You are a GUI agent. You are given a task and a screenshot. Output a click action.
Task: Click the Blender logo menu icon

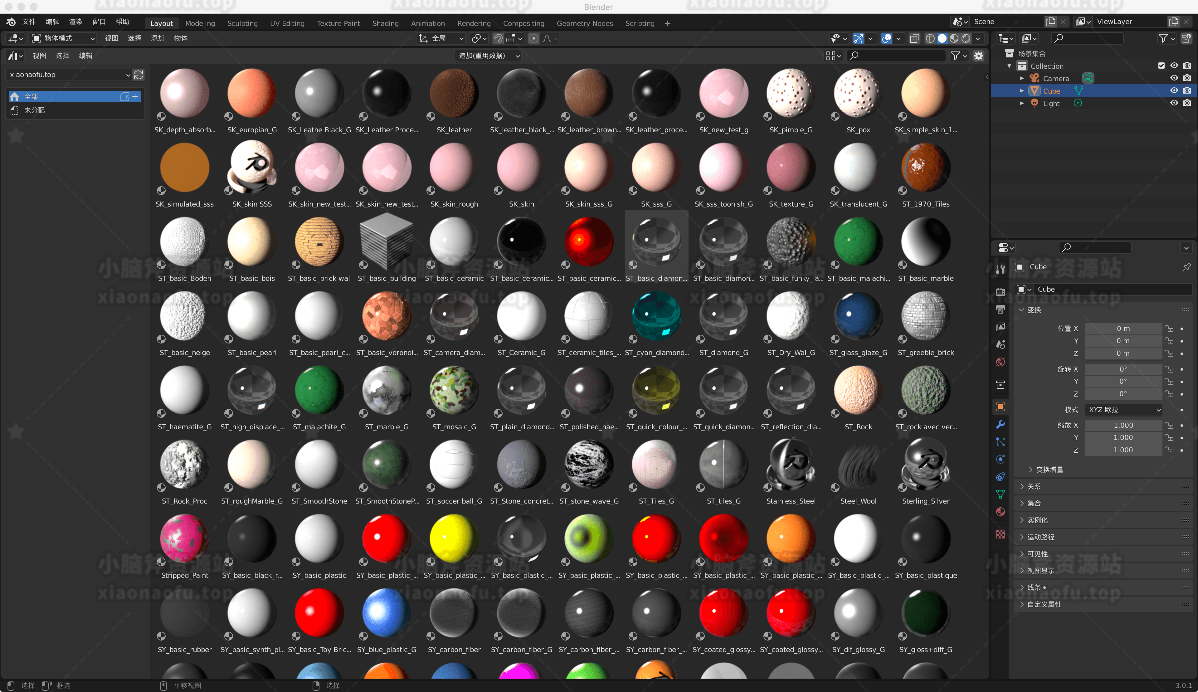pos(11,22)
